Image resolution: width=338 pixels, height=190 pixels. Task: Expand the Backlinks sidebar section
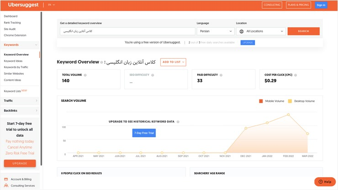20,110
